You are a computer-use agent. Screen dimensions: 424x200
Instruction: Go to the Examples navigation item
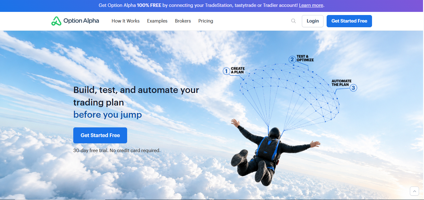click(x=157, y=21)
